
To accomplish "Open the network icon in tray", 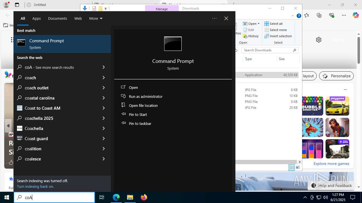I will 319,197.
